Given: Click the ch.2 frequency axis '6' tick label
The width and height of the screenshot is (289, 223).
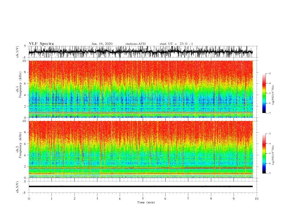Looking at the screenshot, I should (25, 144).
